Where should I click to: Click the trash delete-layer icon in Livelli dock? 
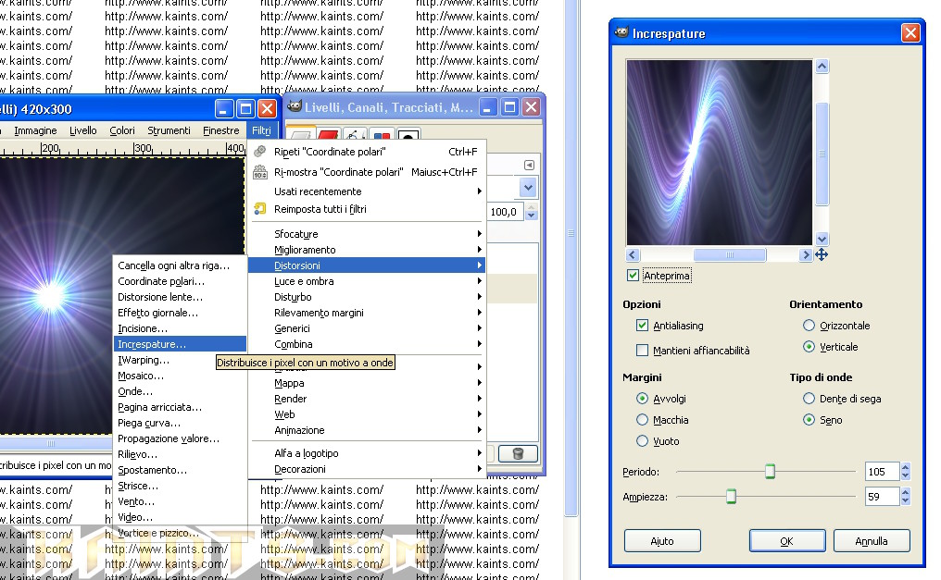pos(518,453)
